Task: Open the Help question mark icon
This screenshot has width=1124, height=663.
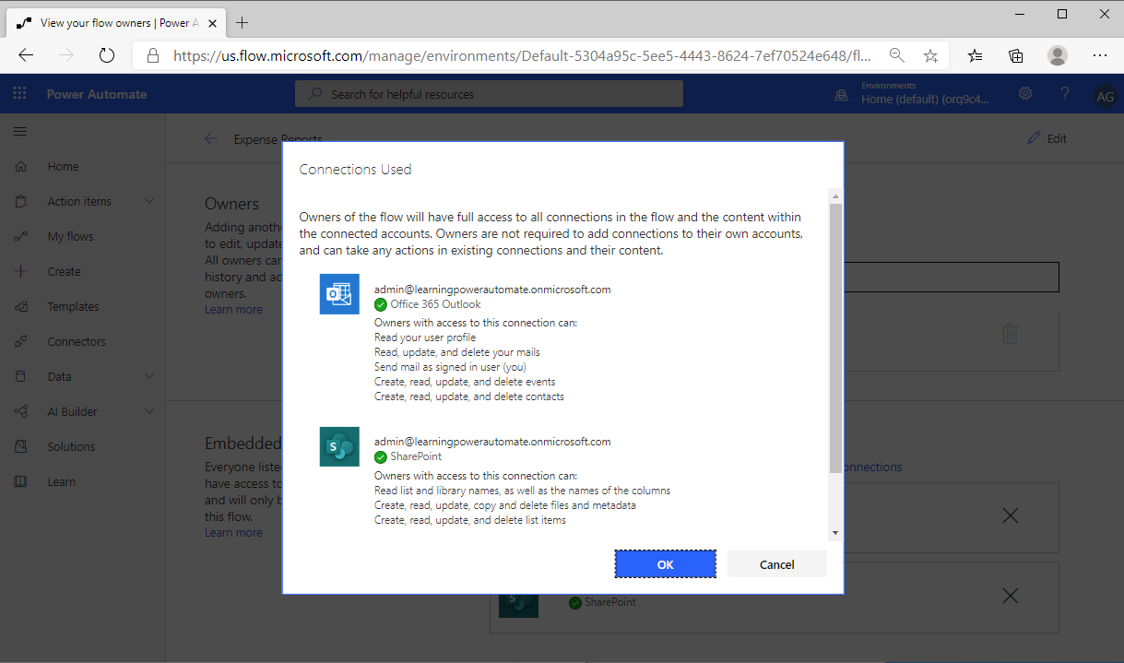Action: (1065, 93)
